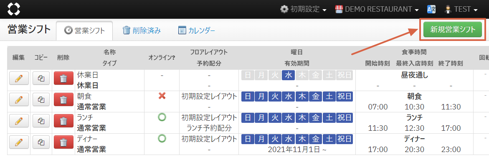The image size is (489, 160).
Task: Delete the ディナー shift with trash icon
Action: pos(63,142)
